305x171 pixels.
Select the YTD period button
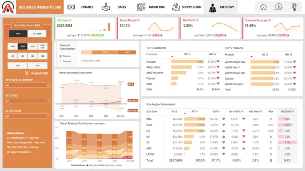tap(17, 66)
